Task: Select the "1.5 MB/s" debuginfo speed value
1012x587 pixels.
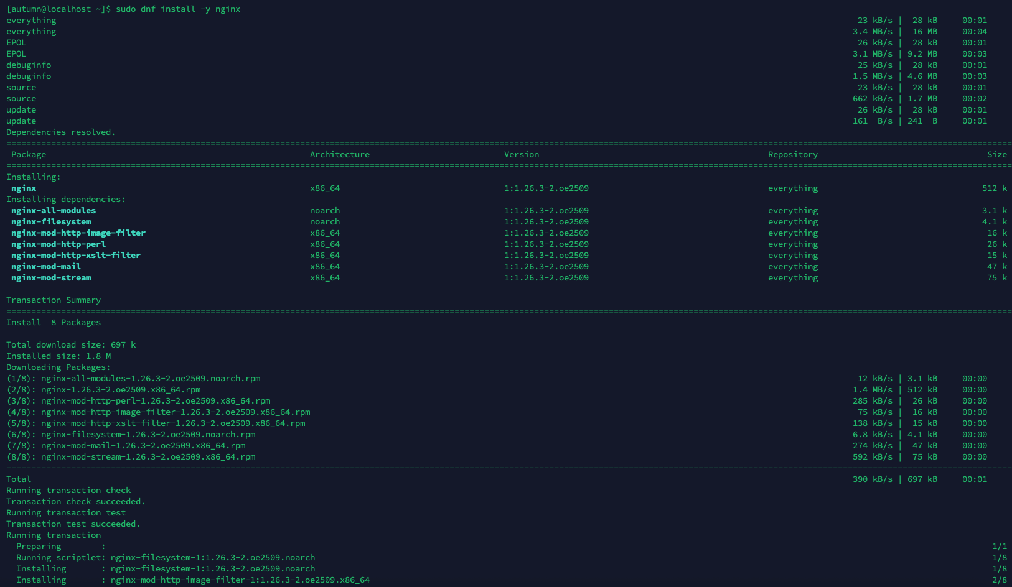Action: coord(873,76)
